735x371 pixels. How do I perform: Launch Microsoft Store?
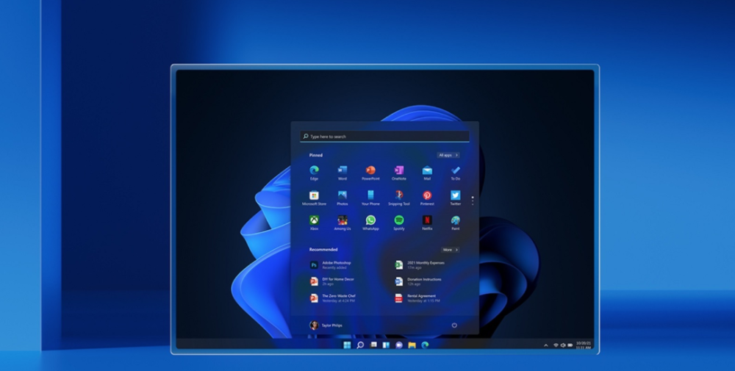coord(314,198)
